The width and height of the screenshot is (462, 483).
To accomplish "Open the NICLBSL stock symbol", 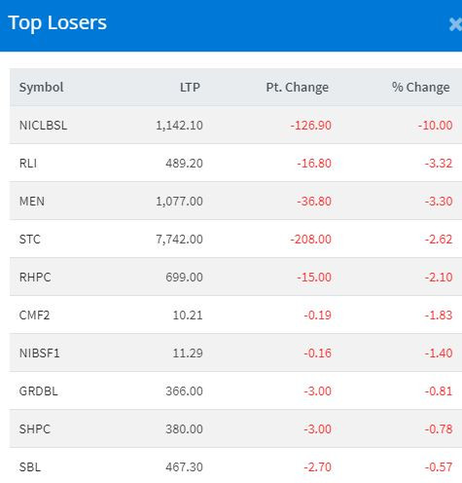I will (x=43, y=126).
